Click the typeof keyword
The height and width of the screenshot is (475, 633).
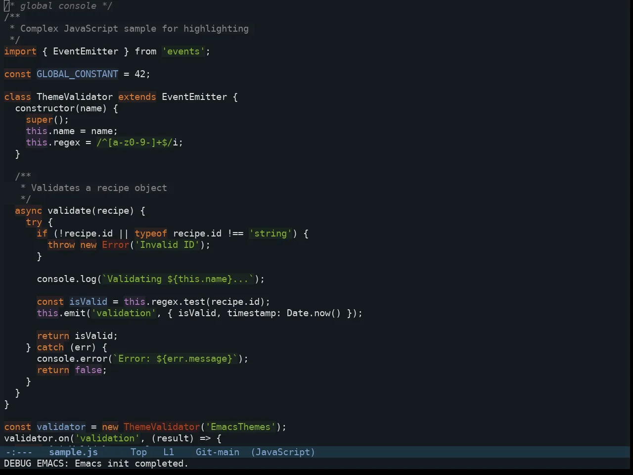point(151,234)
